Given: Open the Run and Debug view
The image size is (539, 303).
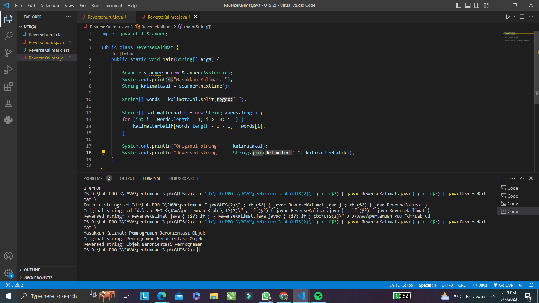Looking at the screenshot, I should coord(9,69).
